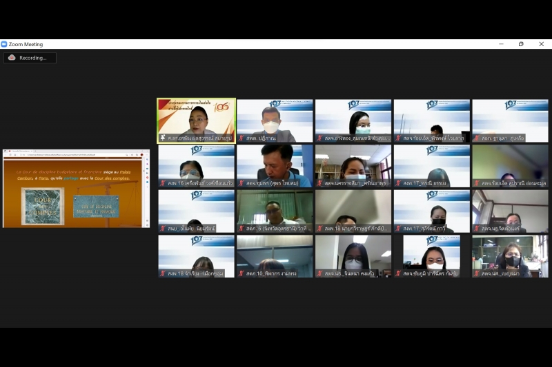Select the shared screen showing Cour des comptes
Screen dimensions: 552x367
pos(76,188)
